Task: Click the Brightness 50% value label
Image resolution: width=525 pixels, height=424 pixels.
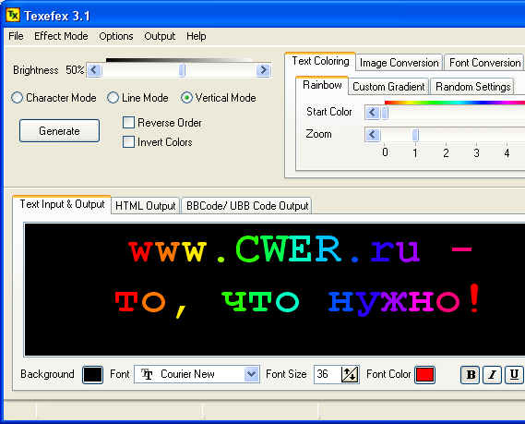Action: tap(75, 70)
